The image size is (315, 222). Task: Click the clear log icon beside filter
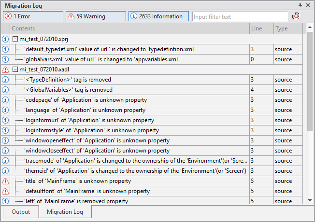pos(296,16)
